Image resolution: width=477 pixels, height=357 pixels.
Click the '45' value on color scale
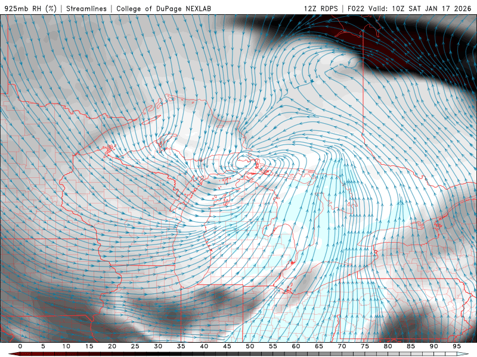tap(227, 346)
